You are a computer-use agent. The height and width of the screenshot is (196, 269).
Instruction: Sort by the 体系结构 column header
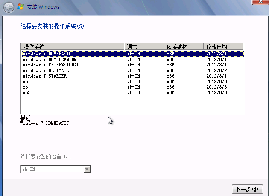click(184, 47)
